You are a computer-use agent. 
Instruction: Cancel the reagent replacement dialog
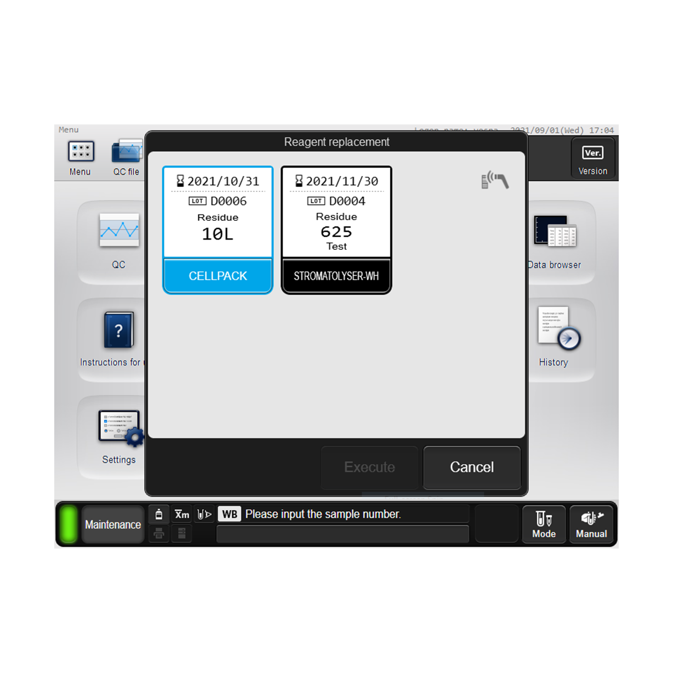(472, 467)
